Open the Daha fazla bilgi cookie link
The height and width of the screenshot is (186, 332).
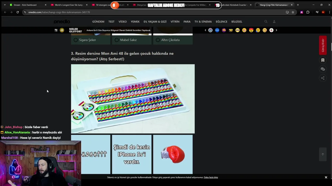click(211, 177)
